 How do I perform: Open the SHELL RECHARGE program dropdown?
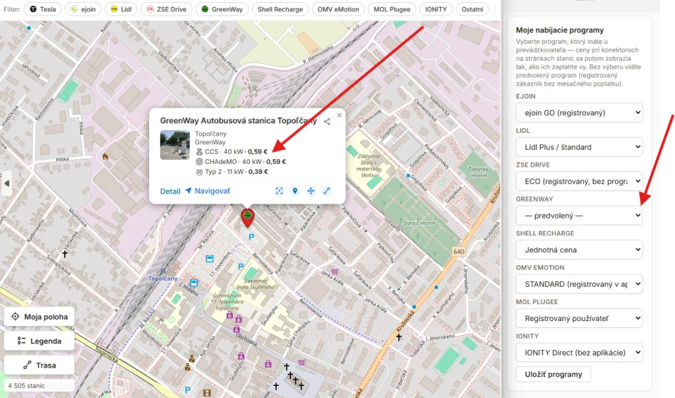click(579, 250)
